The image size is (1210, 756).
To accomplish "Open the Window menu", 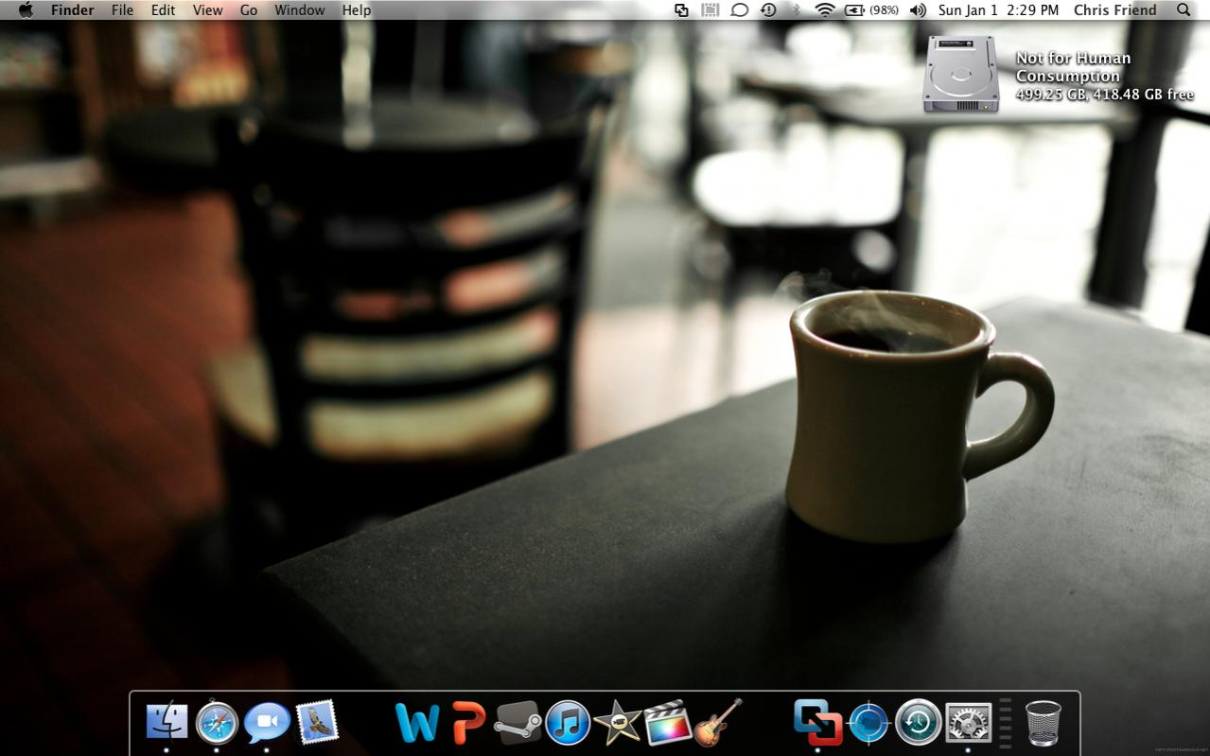I will coord(300,10).
